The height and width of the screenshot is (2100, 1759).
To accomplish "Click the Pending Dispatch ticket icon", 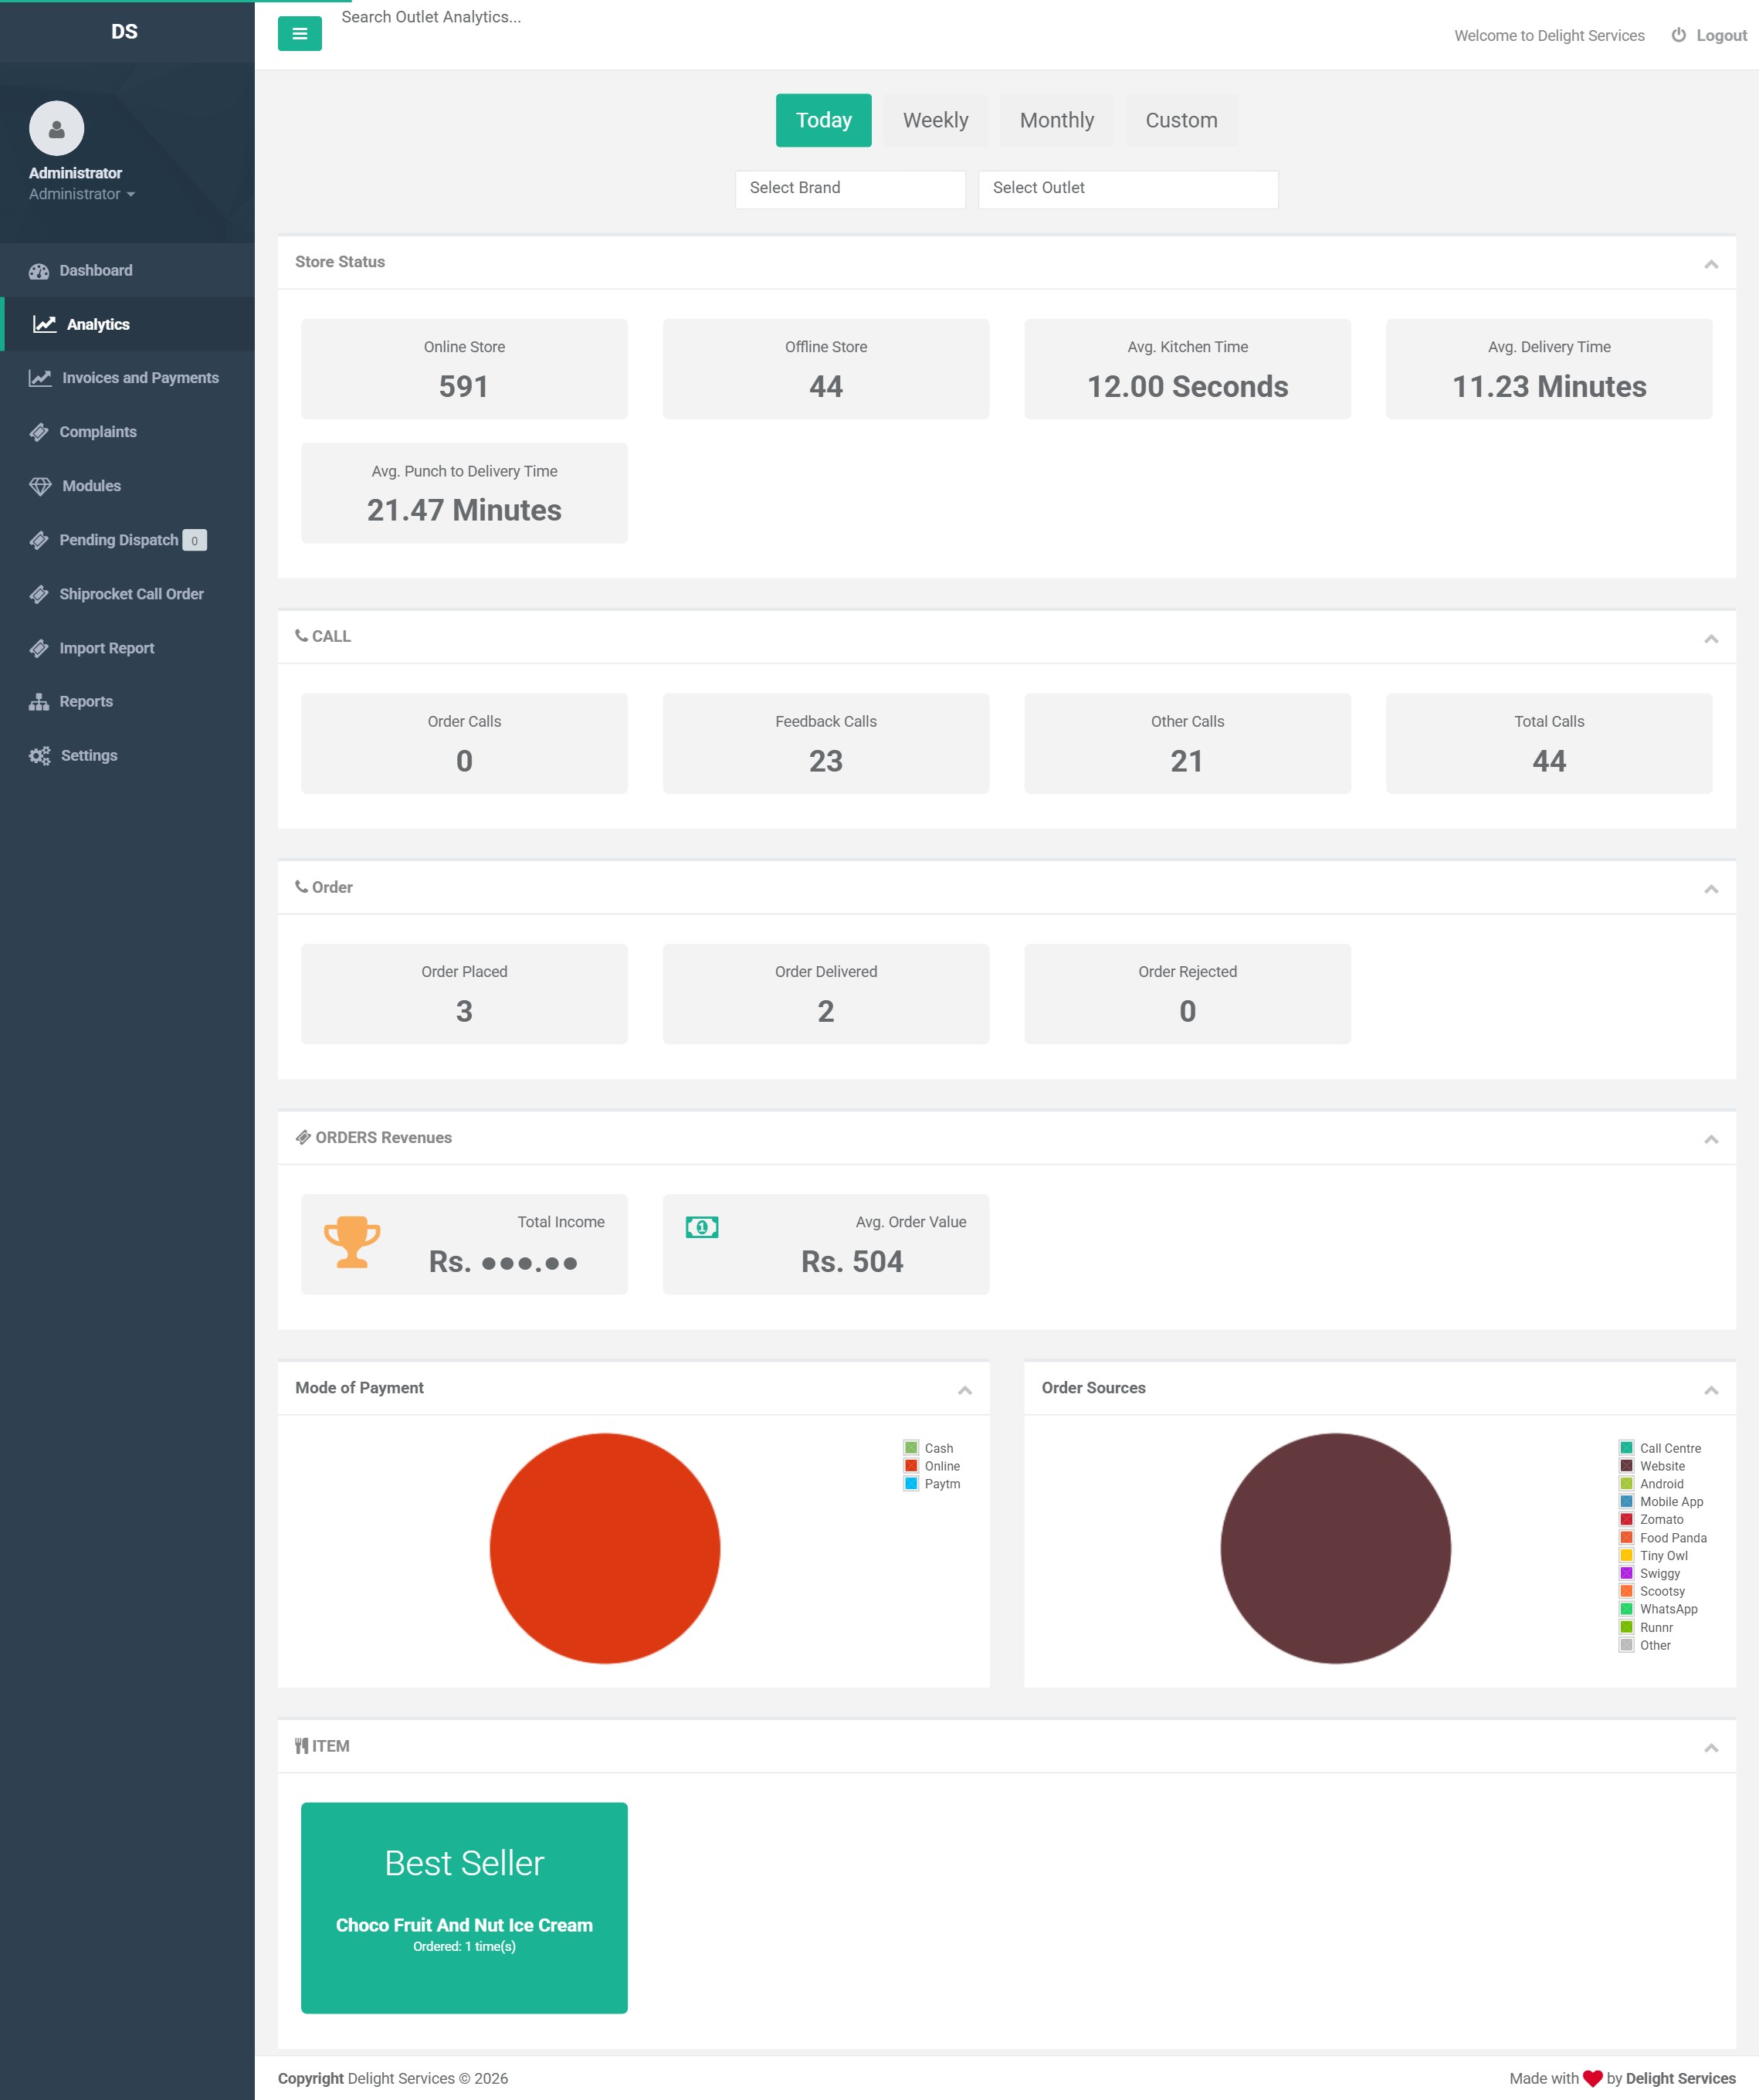I will 39,540.
